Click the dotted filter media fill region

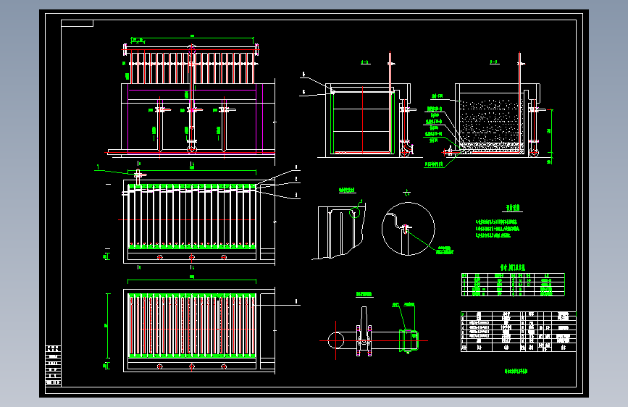click(490, 122)
